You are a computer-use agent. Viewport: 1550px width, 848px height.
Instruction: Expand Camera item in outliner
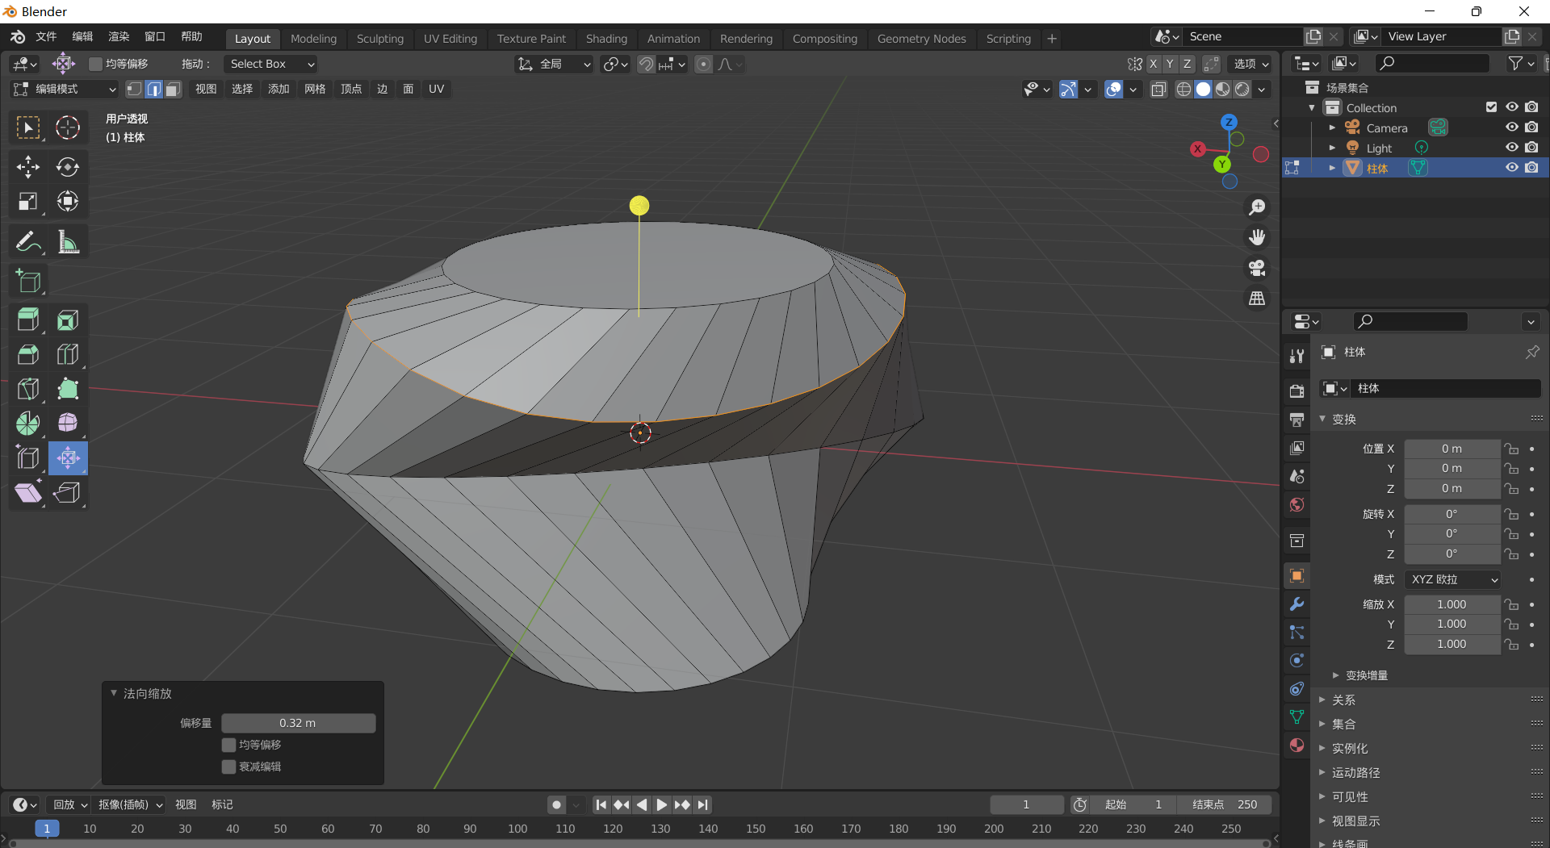tap(1332, 127)
